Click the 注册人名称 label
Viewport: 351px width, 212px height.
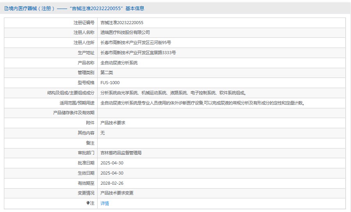(x=84, y=32)
